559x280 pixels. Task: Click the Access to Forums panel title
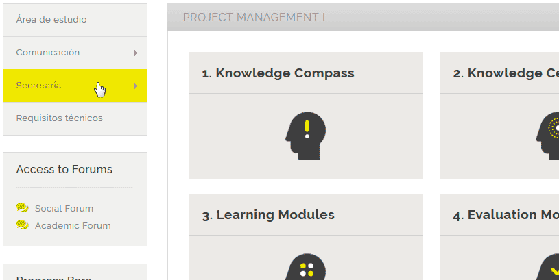click(x=64, y=169)
